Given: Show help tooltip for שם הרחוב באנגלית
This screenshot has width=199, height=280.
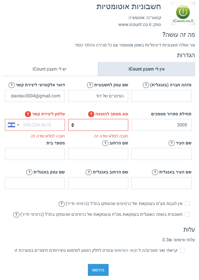Looking at the screenshot, I should [89, 172].
